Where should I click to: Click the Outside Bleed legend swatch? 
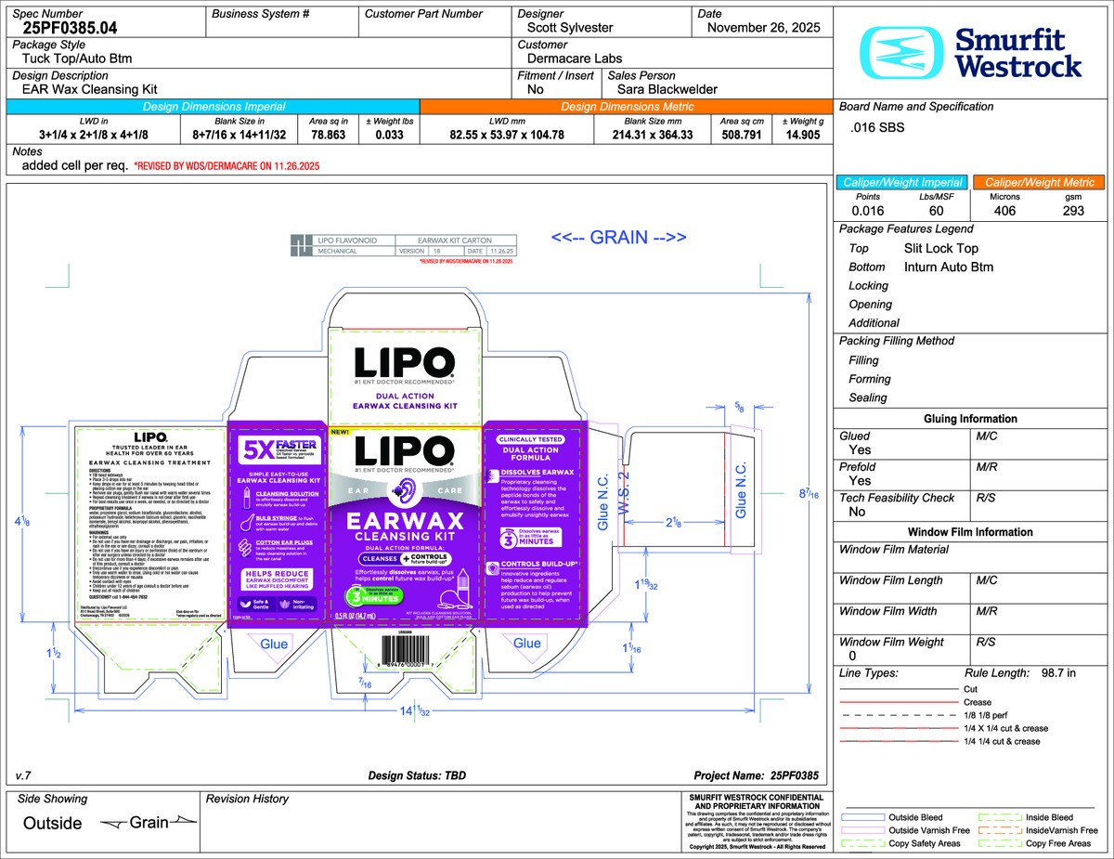pos(861,817)
